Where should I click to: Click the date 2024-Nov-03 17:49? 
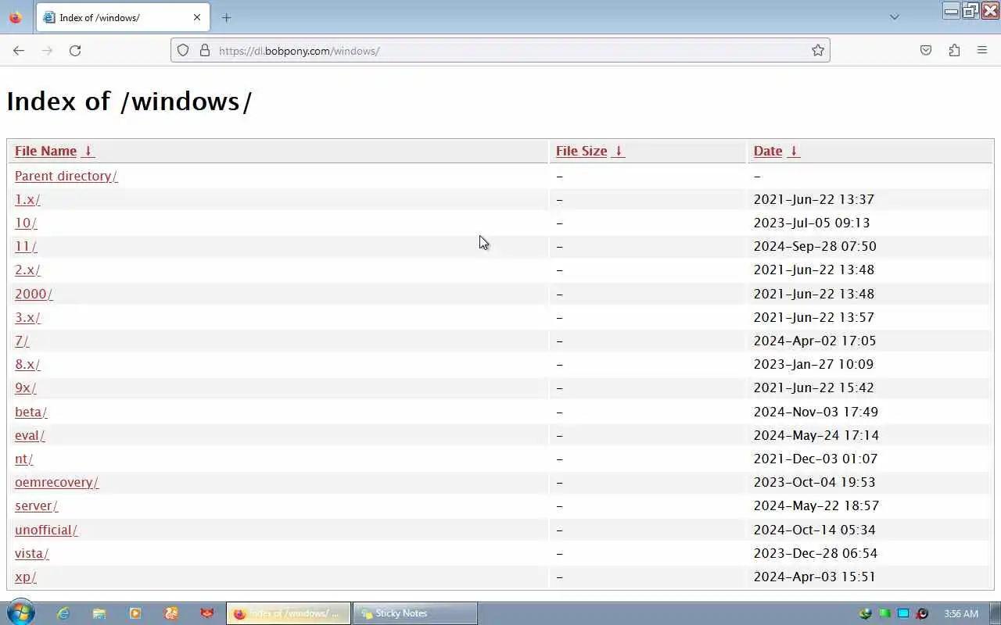(816, 412)
